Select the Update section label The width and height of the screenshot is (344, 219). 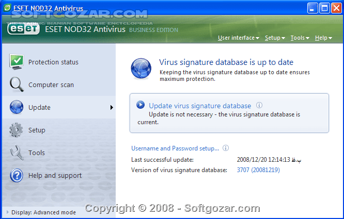tap(39, 107)
